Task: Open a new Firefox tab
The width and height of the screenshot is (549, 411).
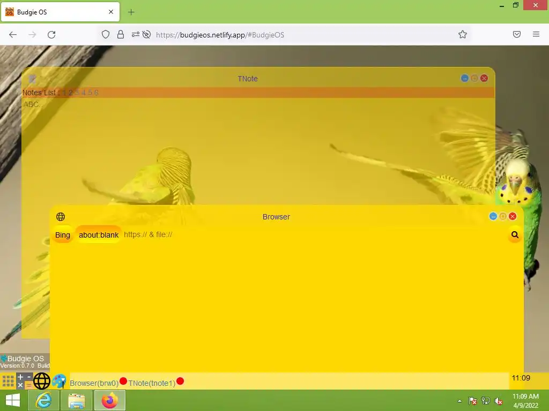Action: [131, 12]
